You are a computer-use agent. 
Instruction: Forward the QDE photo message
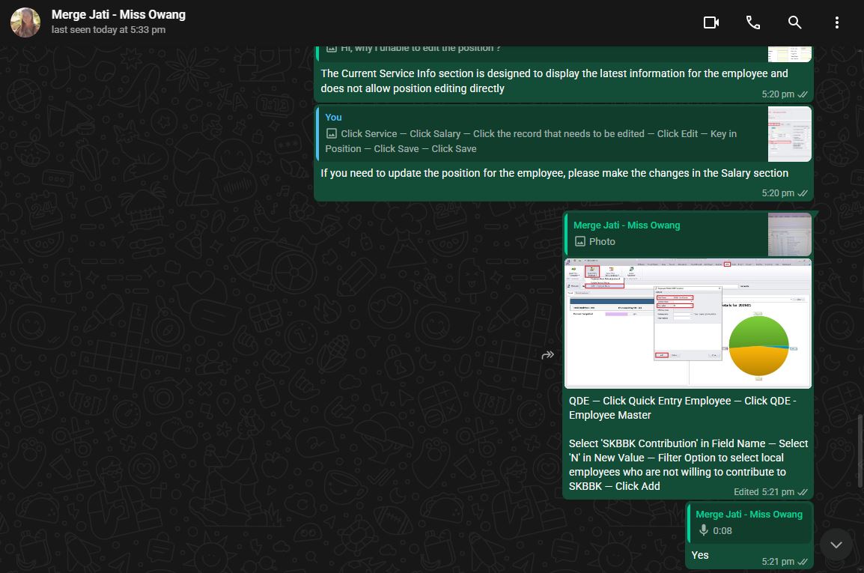point(547,355)
